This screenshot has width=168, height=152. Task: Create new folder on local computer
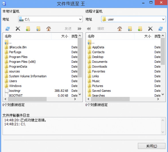28,29
